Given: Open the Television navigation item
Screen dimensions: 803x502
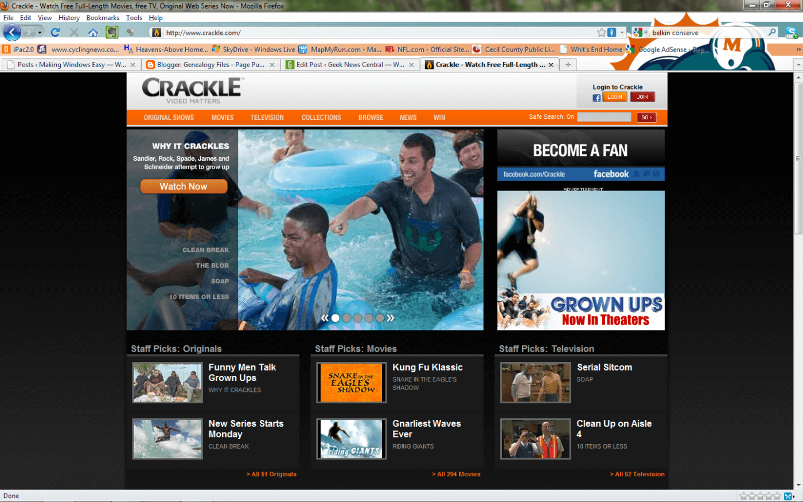Looking at the screenshot, I should click(267, 118).
